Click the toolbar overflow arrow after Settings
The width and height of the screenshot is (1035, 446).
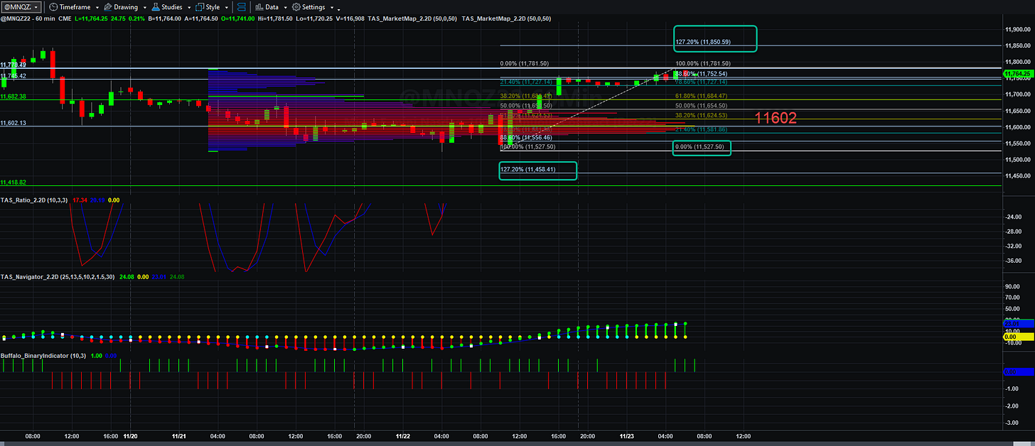[338, 8]
